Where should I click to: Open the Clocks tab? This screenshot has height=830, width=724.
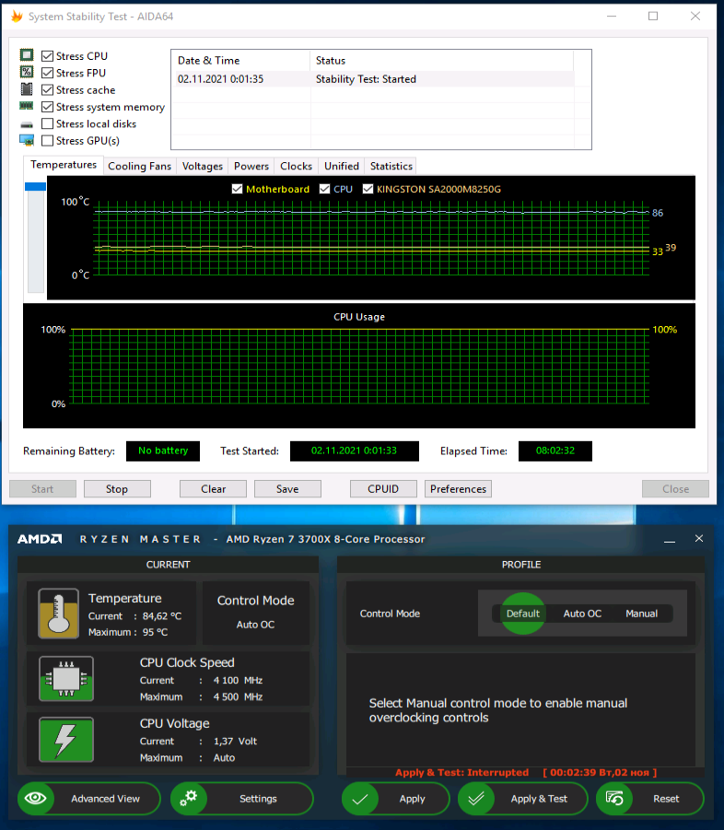click(x=296, y=166)
